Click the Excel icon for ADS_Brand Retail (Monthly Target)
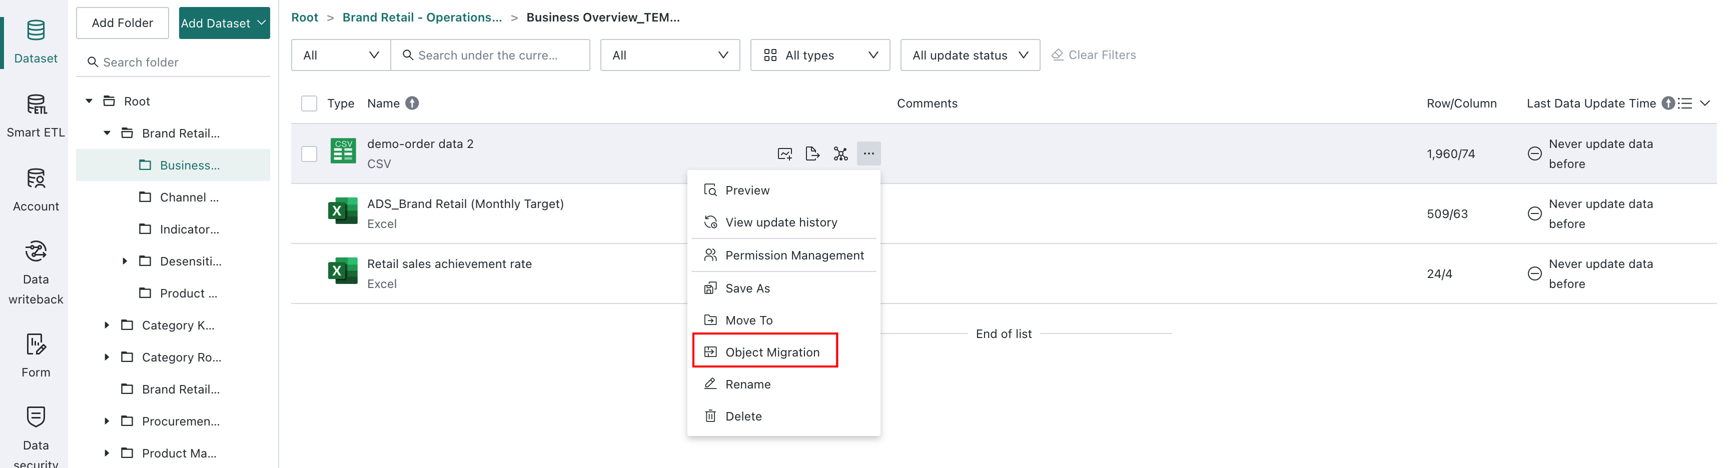1729x468 pixels. coord(342,210)
